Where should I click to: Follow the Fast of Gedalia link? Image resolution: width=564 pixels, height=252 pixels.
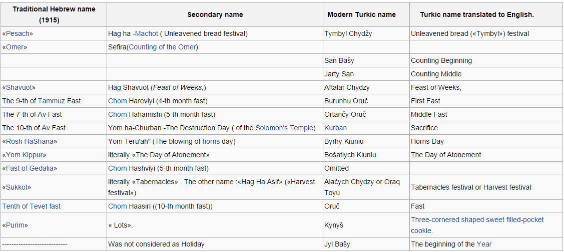tap(30, 168)
